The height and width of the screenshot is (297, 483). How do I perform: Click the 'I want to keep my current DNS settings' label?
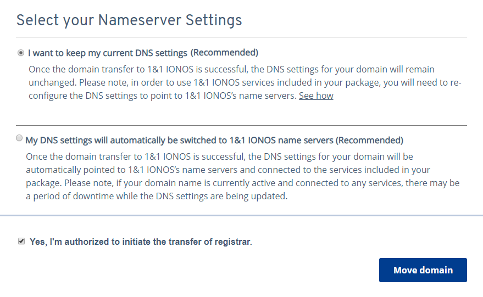(108, 53)
